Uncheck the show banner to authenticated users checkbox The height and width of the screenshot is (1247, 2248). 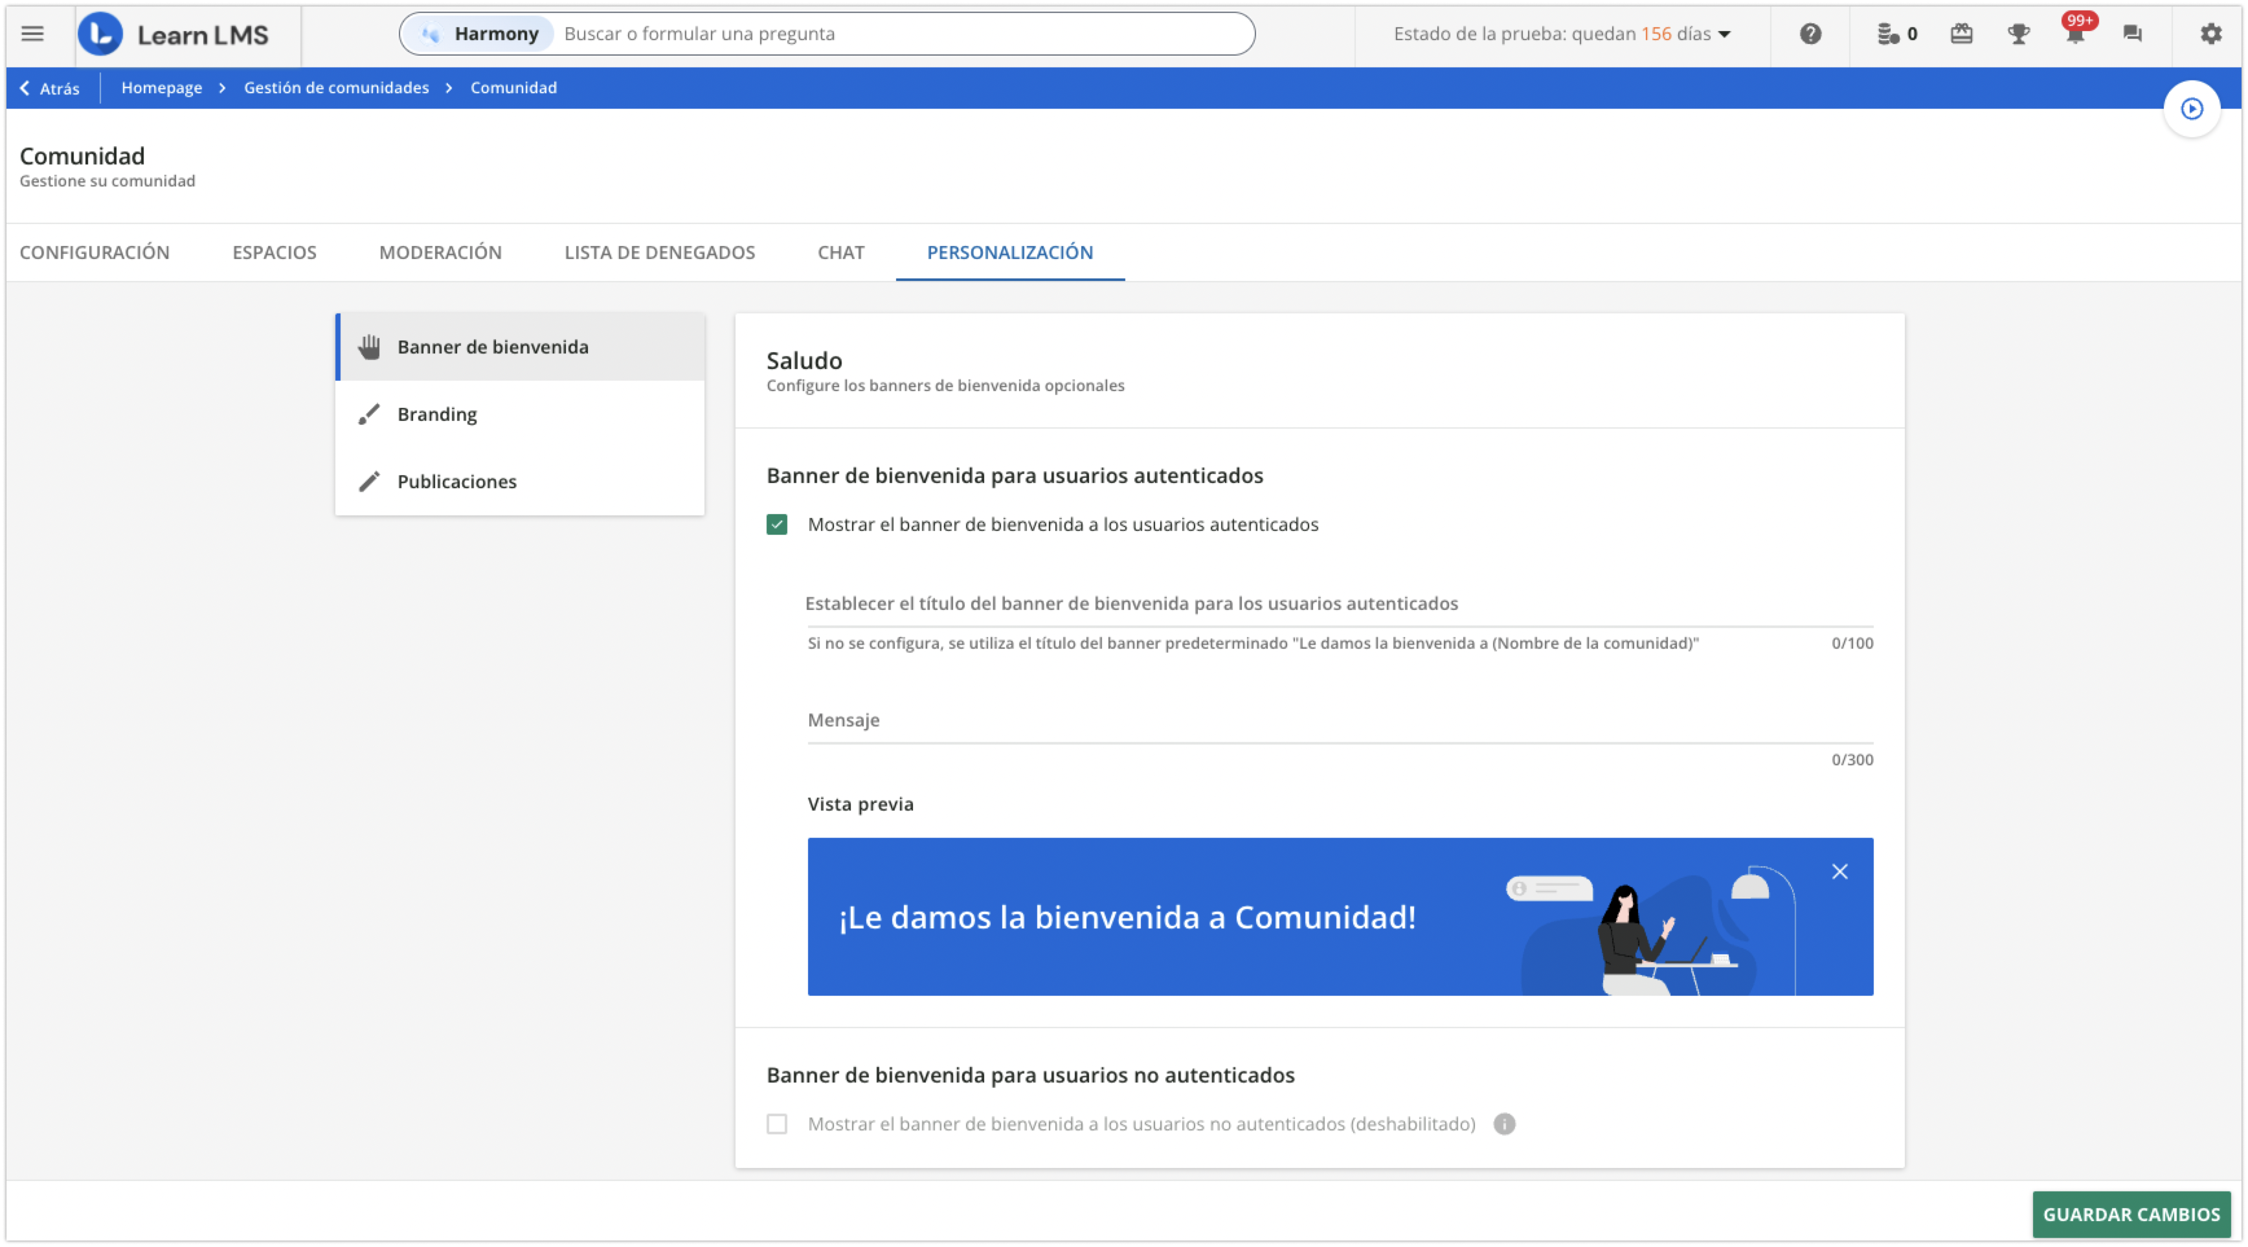tap(777, 524)
